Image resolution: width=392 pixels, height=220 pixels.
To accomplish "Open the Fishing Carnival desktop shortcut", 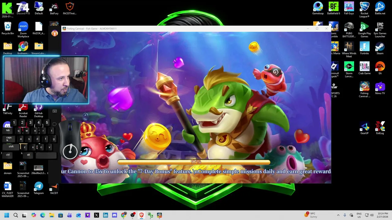I will pos(364,90).
